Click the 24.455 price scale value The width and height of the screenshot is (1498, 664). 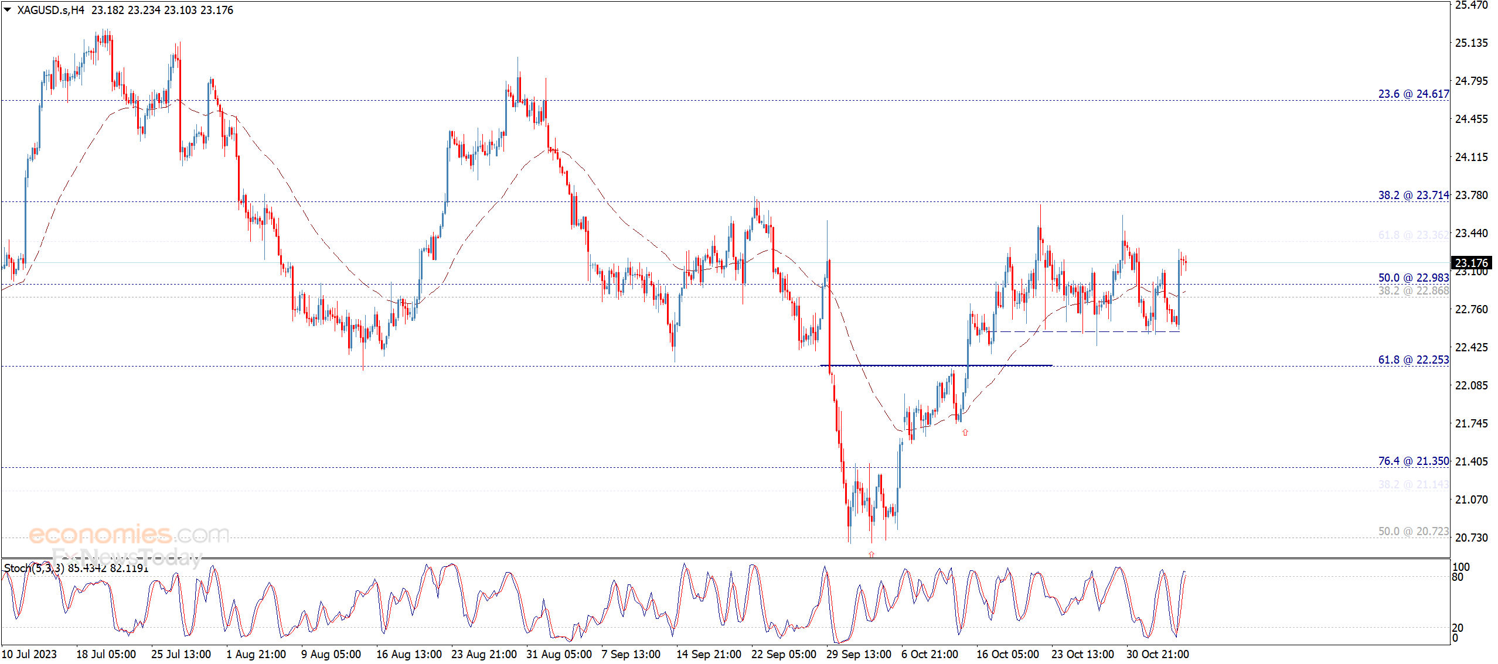point(1471,119)
